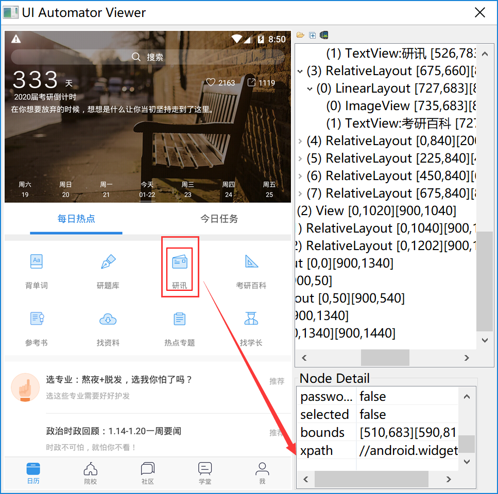Tap the 热点专题 clipboard icon

click(x=180, y=319)
